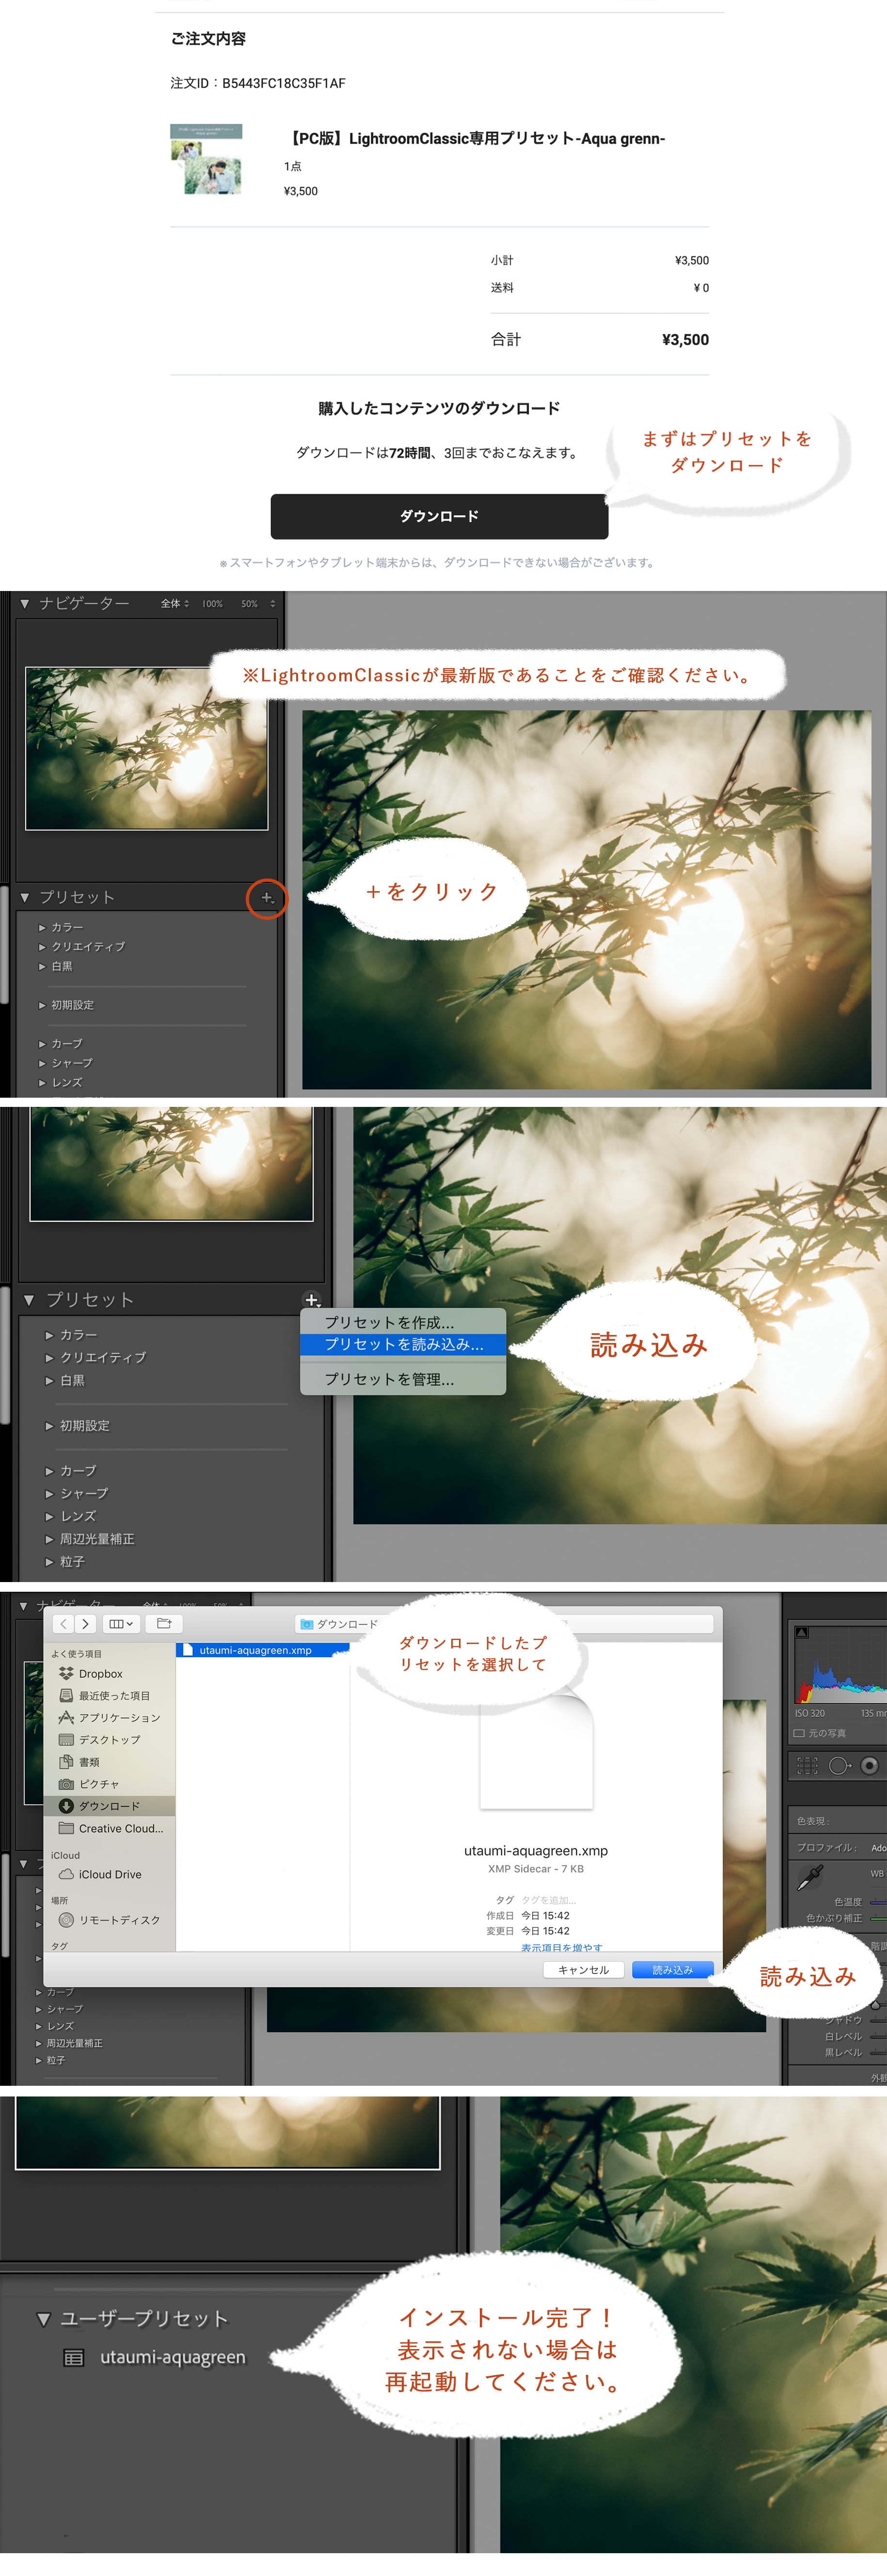
Task: Select utaumi-aquagreen.xmp in the file list
Action: tap(262, 1651)
